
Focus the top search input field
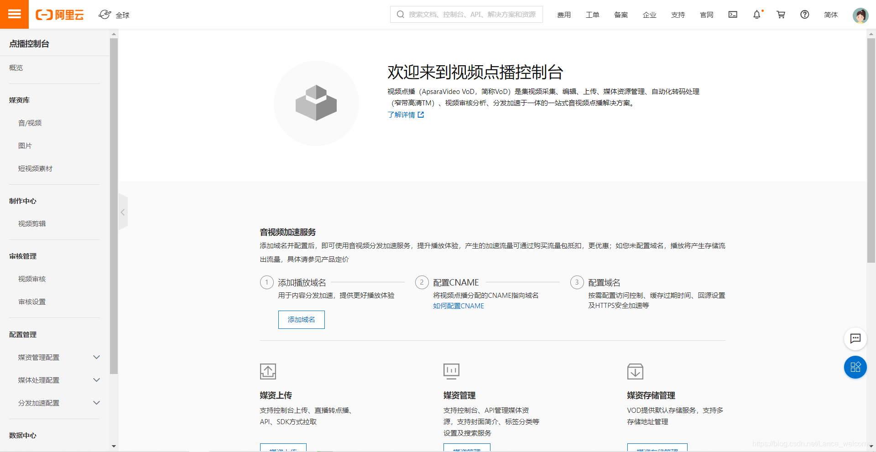(466, 14)
